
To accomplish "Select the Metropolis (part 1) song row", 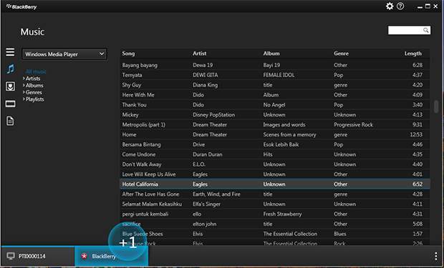I will click(x=275, y=124).
